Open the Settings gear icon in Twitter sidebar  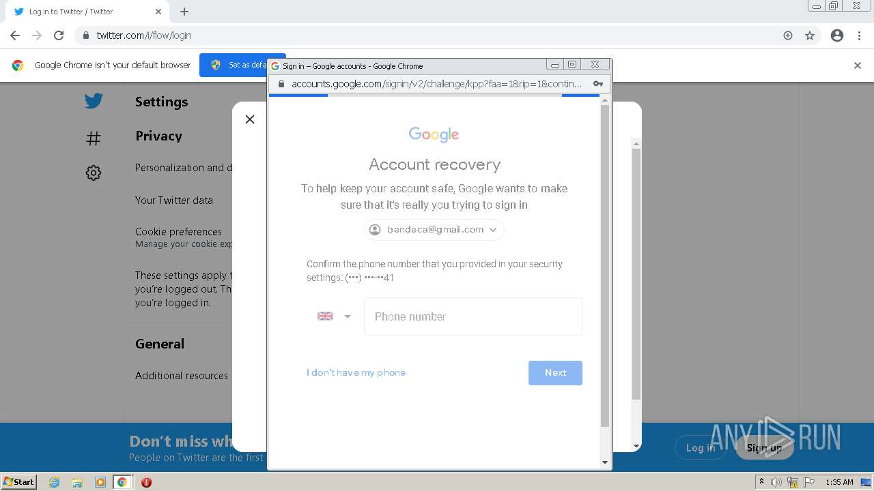(x=94, y=173)
